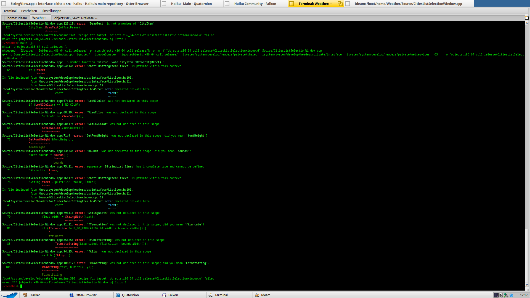Viewport: 530px width, 298px height.
Task: Click the 'DrawString' was not declared error
Action: coord(106,263)
